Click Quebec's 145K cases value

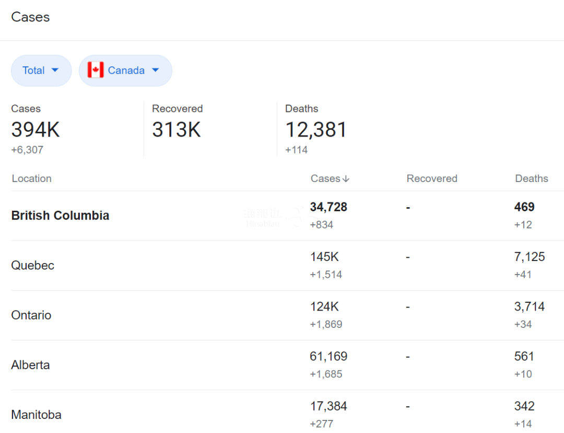[324, 257]
